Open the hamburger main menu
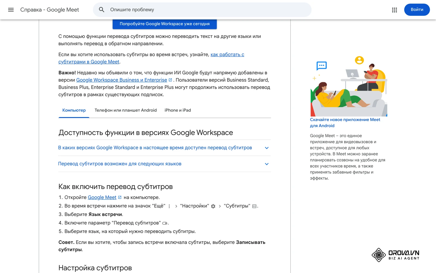This screenshot has width=436, height=273. coord(11,10)
